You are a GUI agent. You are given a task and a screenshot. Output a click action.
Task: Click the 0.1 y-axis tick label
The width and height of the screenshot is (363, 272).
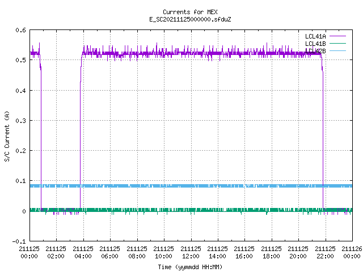tap(20, 181)
